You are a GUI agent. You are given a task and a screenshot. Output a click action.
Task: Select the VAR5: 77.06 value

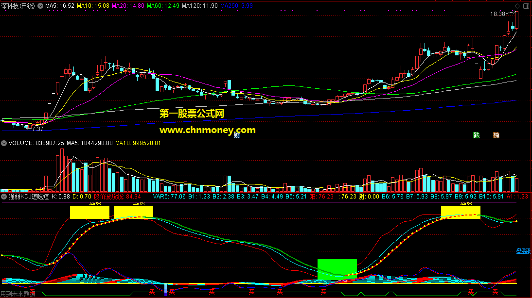[169, 197]
